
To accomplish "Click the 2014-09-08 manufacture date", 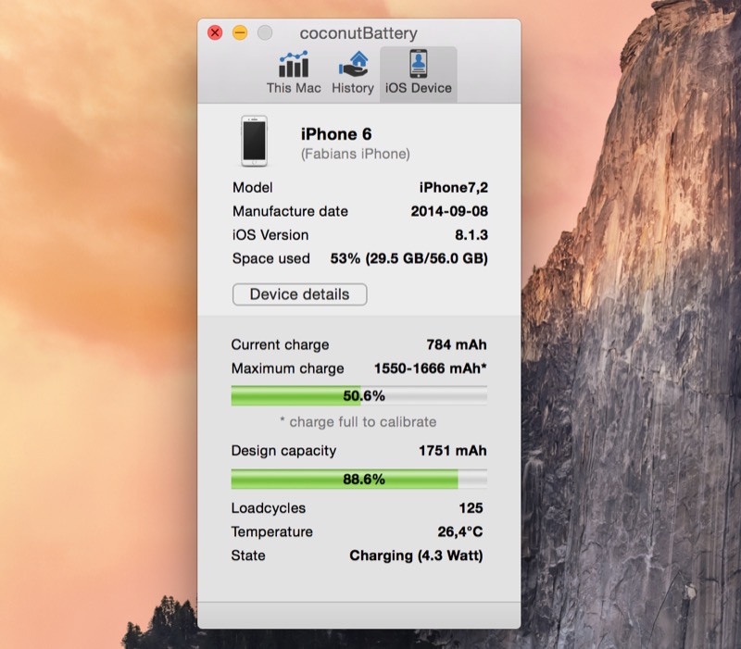I will pos(449,211).
